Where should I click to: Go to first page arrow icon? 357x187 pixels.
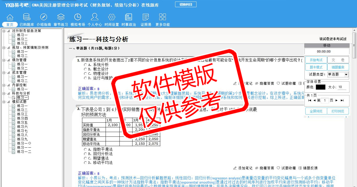(x=310, y=100)
